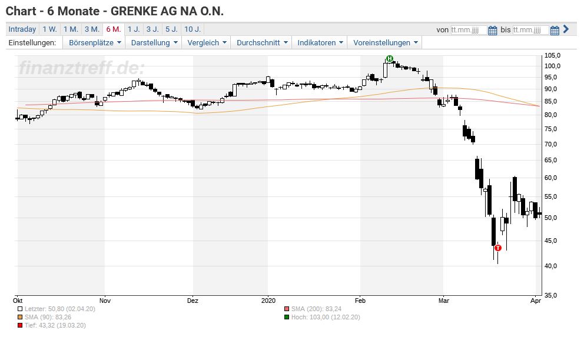584x337 pixels.
Task: Select the 3 M. time range tab
Action: tap(92, 29)
